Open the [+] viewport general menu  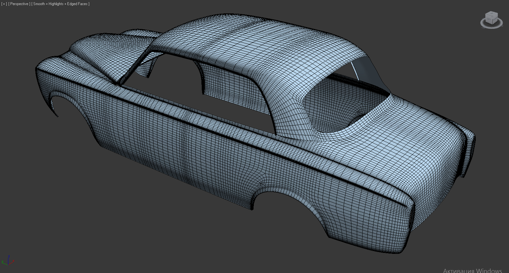[4, 4]
